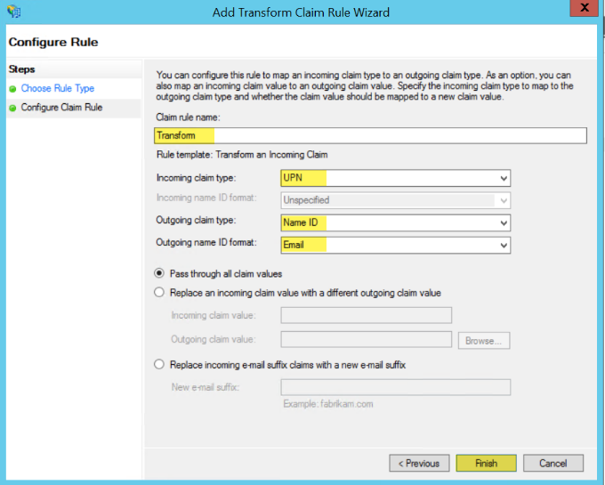Click the green bullet beside Configure Claim Rule
Viewport: 605px width, 485px height.
pyautogui.click(x=12, y=108)
